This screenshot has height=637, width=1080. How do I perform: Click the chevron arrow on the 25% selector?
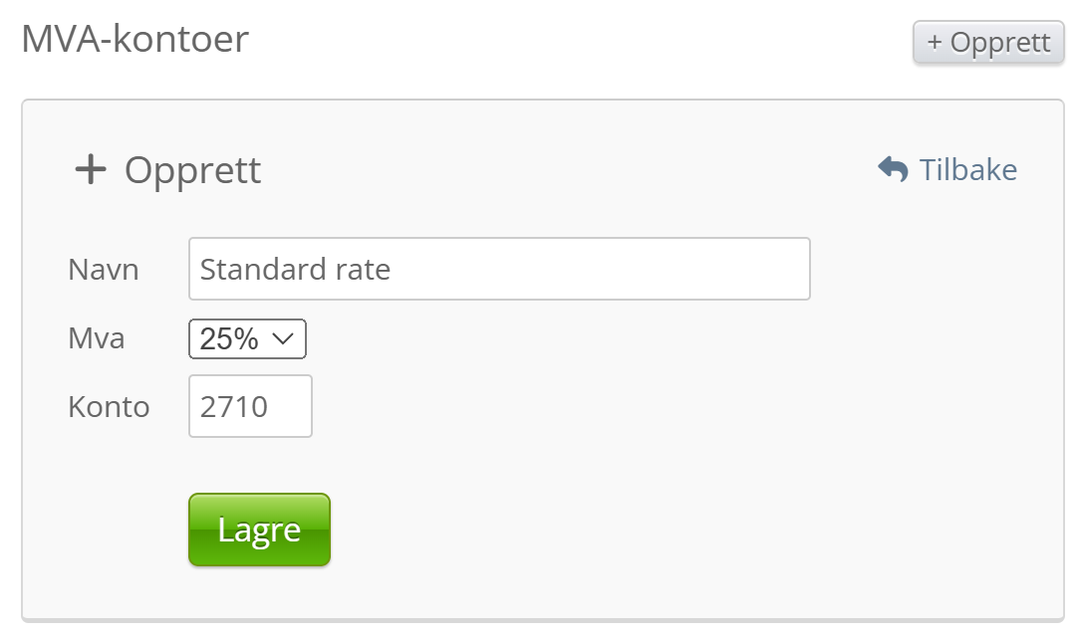point(282,339)
